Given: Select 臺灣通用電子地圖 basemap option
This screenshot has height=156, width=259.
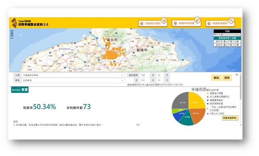Looking at the screenshot, I should click(x=227, y=38).
